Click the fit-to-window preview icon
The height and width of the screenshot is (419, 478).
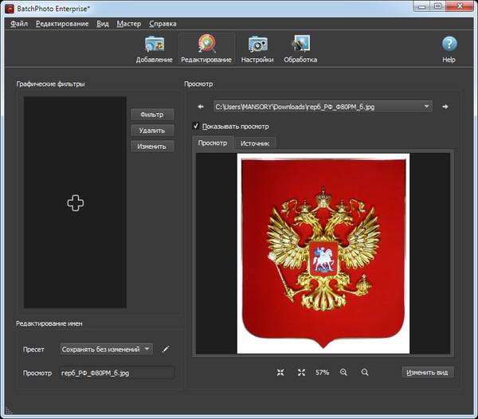click(280, 372)
